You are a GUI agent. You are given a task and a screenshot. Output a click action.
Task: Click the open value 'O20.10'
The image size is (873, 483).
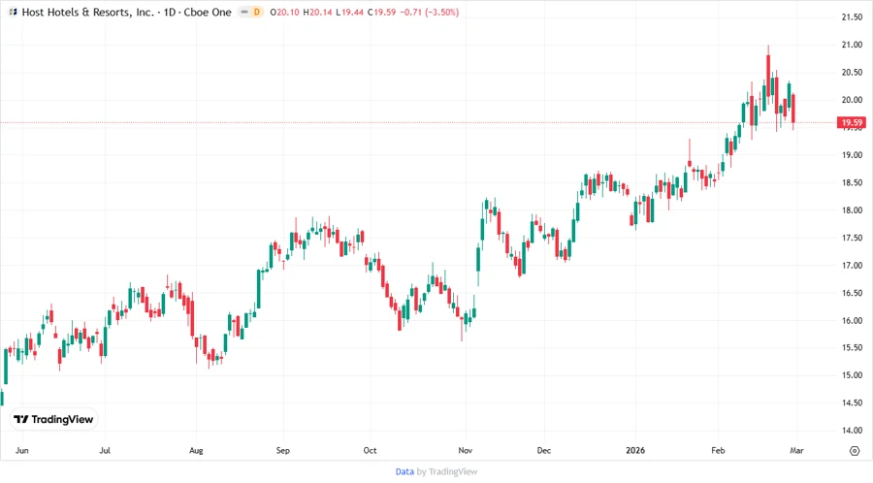284,12
